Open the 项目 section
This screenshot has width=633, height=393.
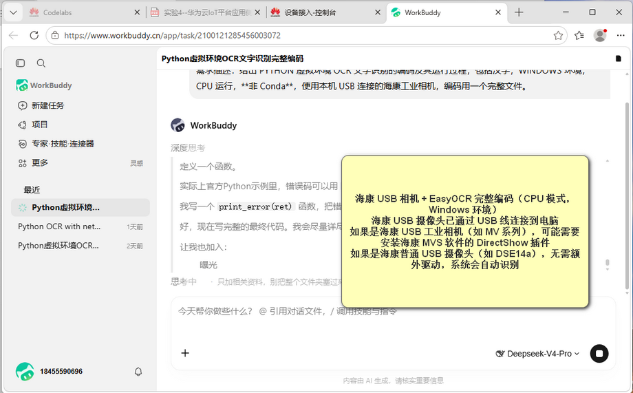click(x=33, y=125)
